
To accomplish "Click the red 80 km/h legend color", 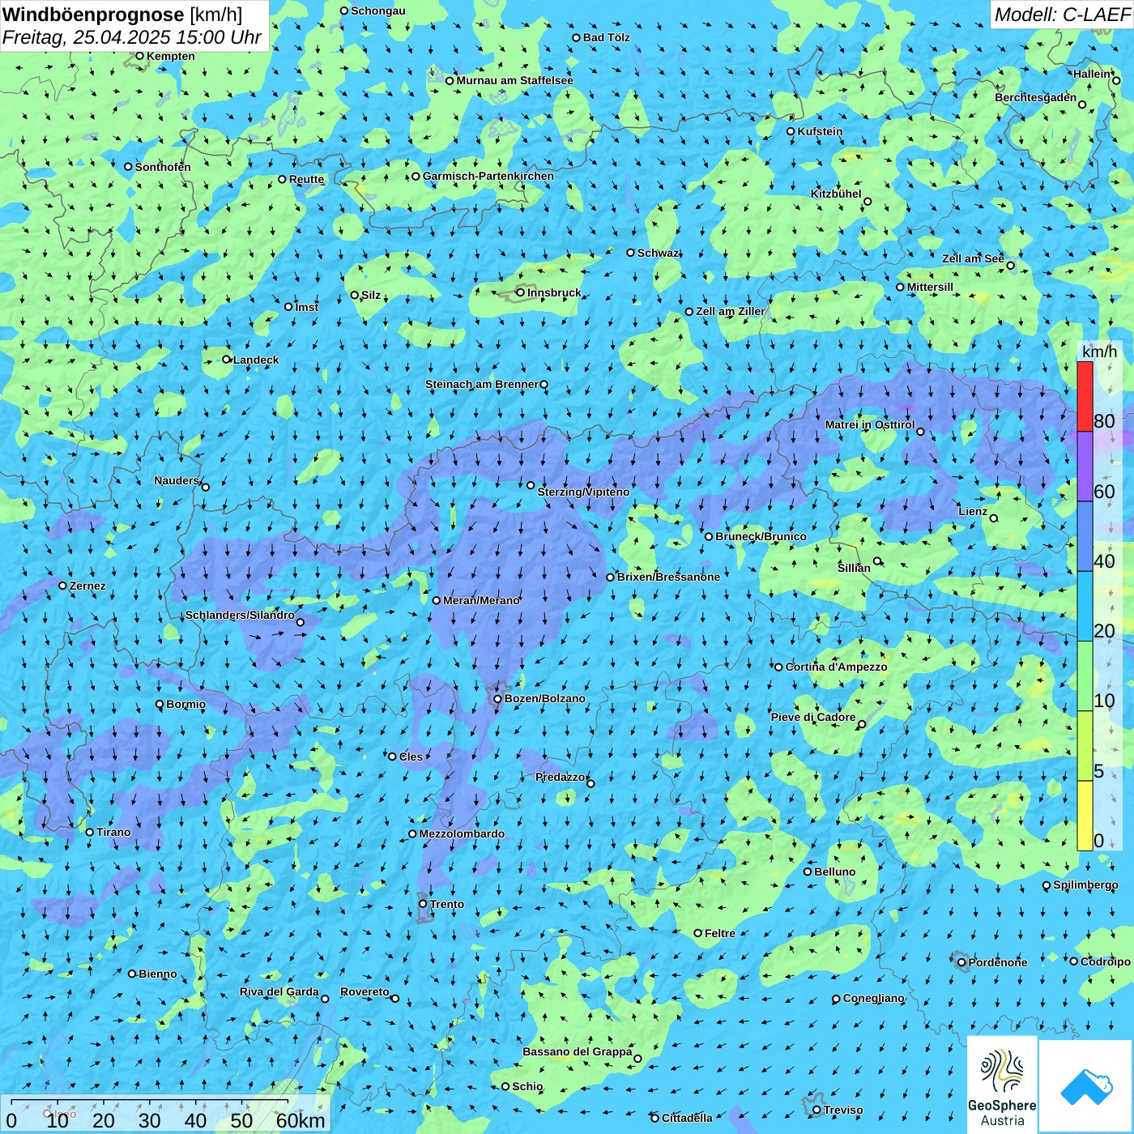I will 1085,396.
